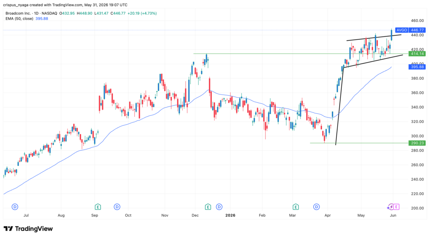Click the dividend marker just before 2026
This screenshot has width=430, height=238.
tap(219, 207)
